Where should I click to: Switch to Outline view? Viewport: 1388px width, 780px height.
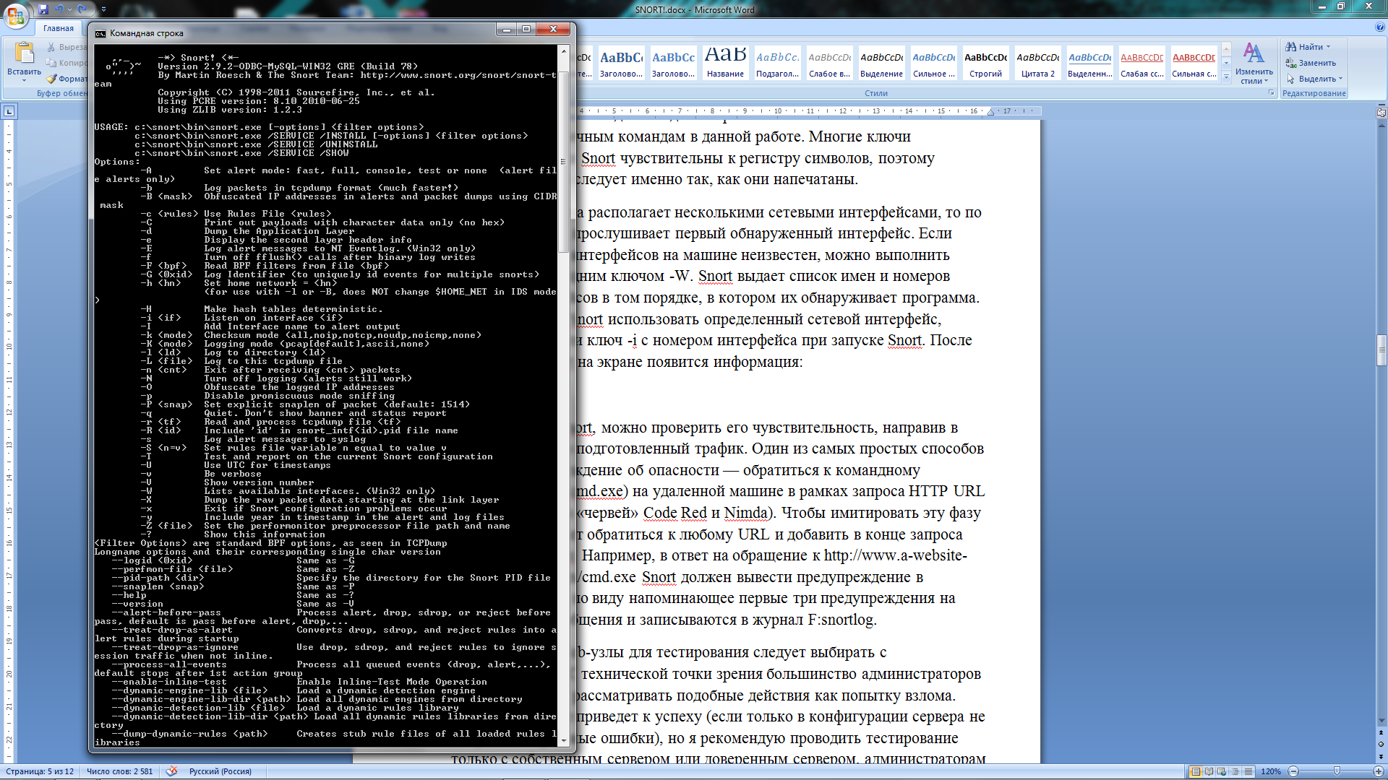point(1235,771)
